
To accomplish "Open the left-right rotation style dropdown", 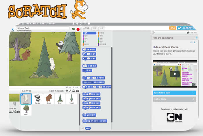I will tap(95, 121).
